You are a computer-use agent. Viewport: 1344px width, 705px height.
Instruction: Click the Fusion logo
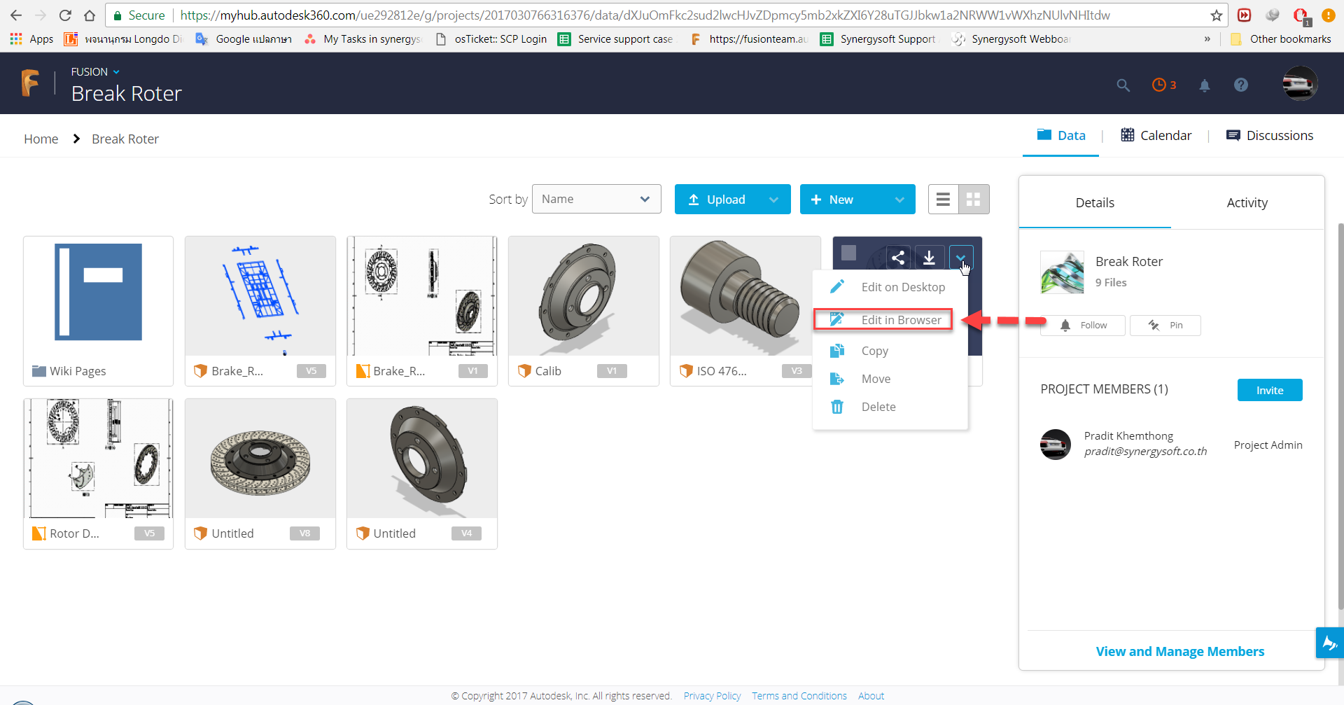pyautogui.click(x=31, y=83)
